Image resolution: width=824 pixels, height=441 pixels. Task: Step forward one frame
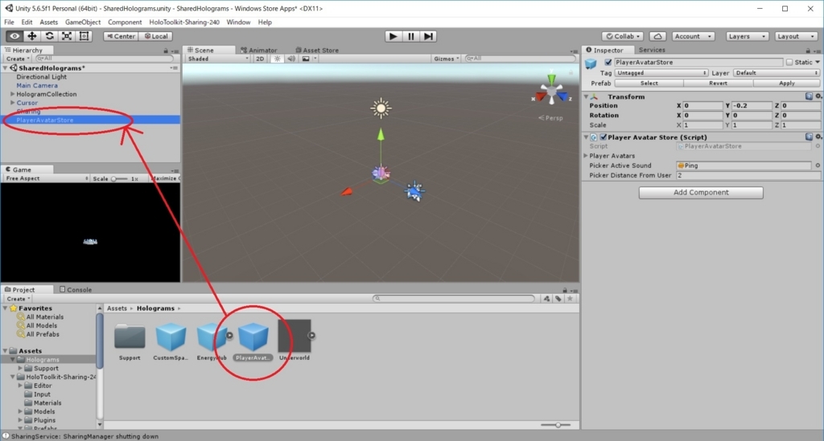coord(429,36)
